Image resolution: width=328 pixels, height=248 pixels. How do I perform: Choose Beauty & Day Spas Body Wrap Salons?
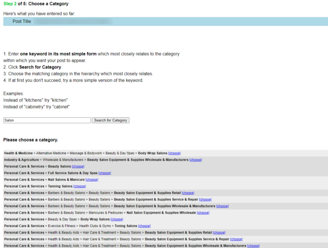(117, 219)
